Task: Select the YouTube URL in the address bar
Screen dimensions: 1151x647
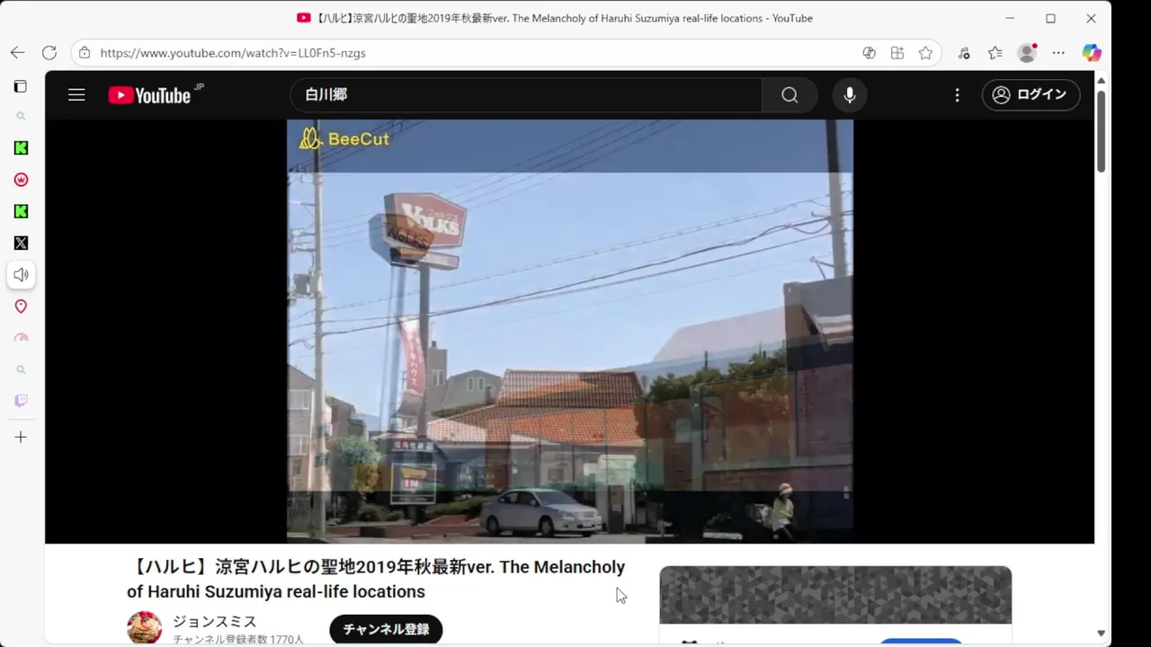Action: coord(233,53)
